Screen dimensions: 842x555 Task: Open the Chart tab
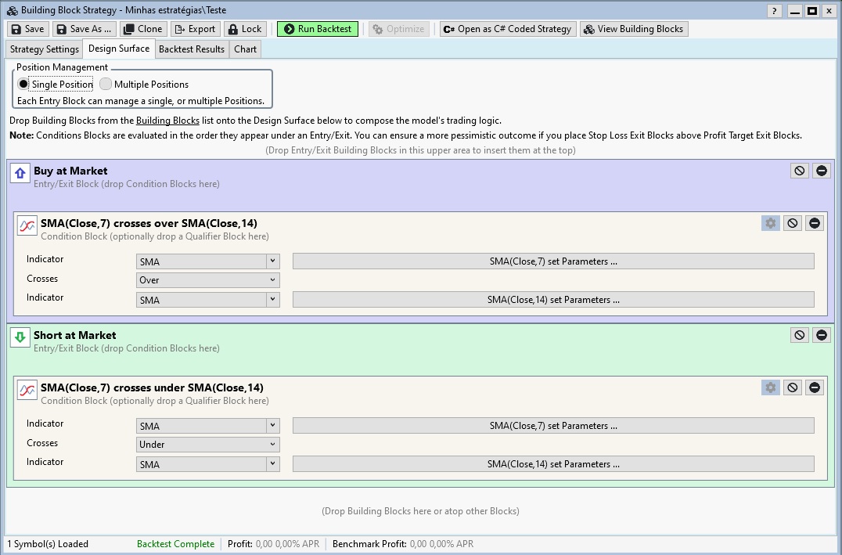pyautogui.click(x=246, y=49)
